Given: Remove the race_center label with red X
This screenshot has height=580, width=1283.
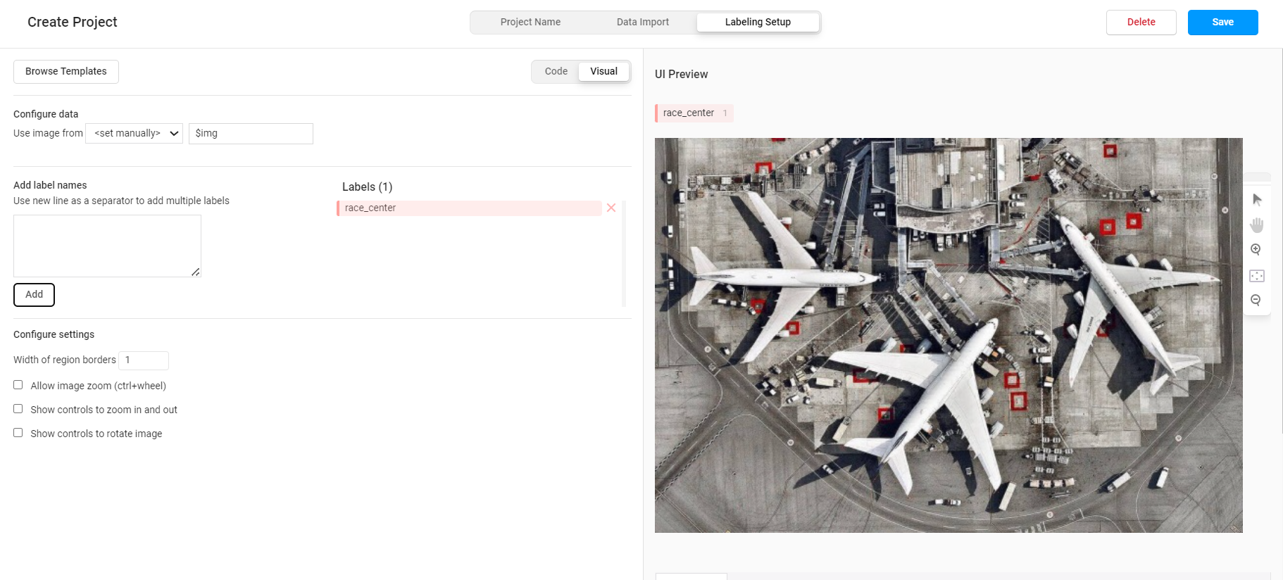Looking at the screenshot, I should pos(611,208).
